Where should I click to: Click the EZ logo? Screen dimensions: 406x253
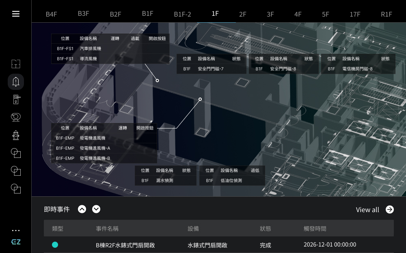(16, 242)
